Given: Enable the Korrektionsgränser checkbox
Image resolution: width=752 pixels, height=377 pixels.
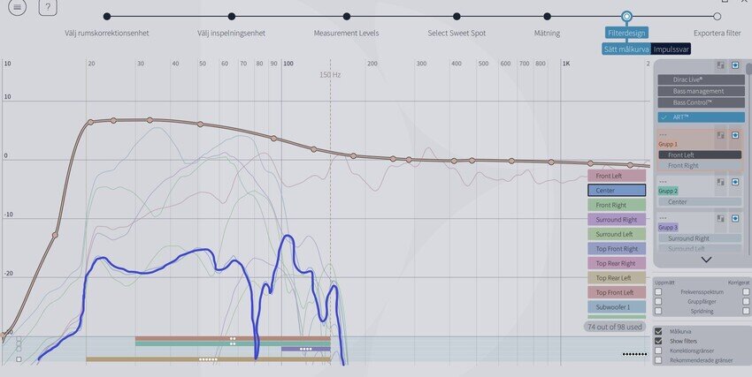Looking at the screenshot, I should pyautogui.click(x=658, y=351).
